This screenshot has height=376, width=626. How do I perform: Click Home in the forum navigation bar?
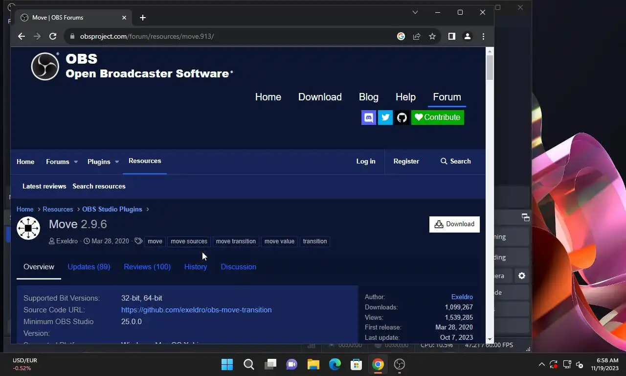coord(25,162)
